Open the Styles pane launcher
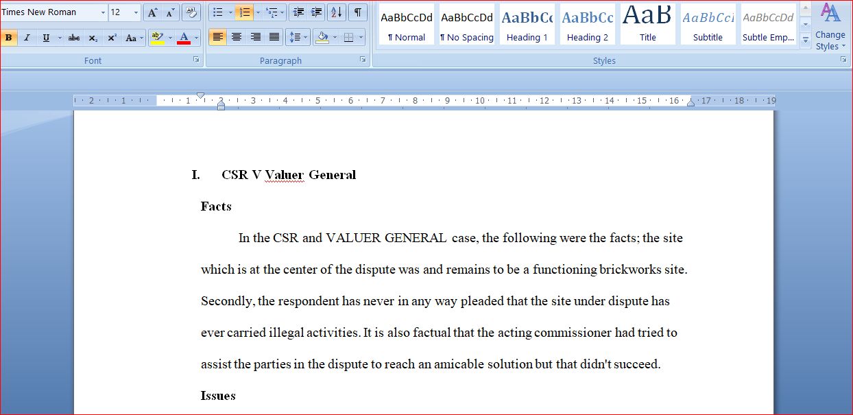853x415 pixels. pos(843,60)
